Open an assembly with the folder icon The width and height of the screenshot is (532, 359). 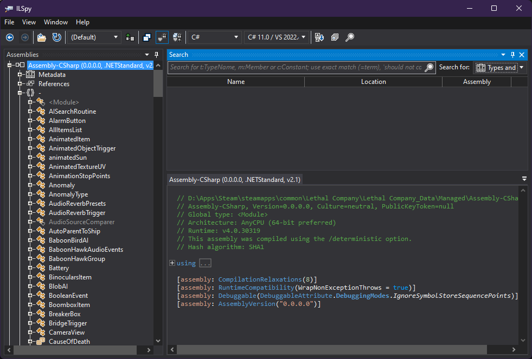pos(42,37)
